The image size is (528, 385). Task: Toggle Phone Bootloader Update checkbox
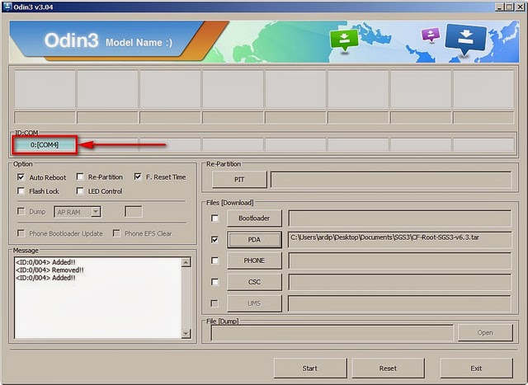tap(21, 233)
